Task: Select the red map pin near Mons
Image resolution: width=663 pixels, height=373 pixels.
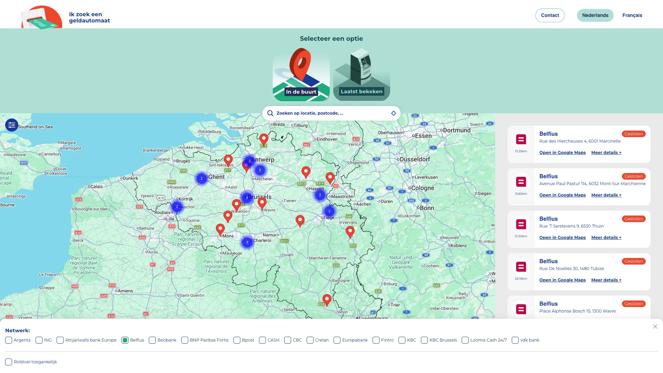Action: click(x=220, y=230)
